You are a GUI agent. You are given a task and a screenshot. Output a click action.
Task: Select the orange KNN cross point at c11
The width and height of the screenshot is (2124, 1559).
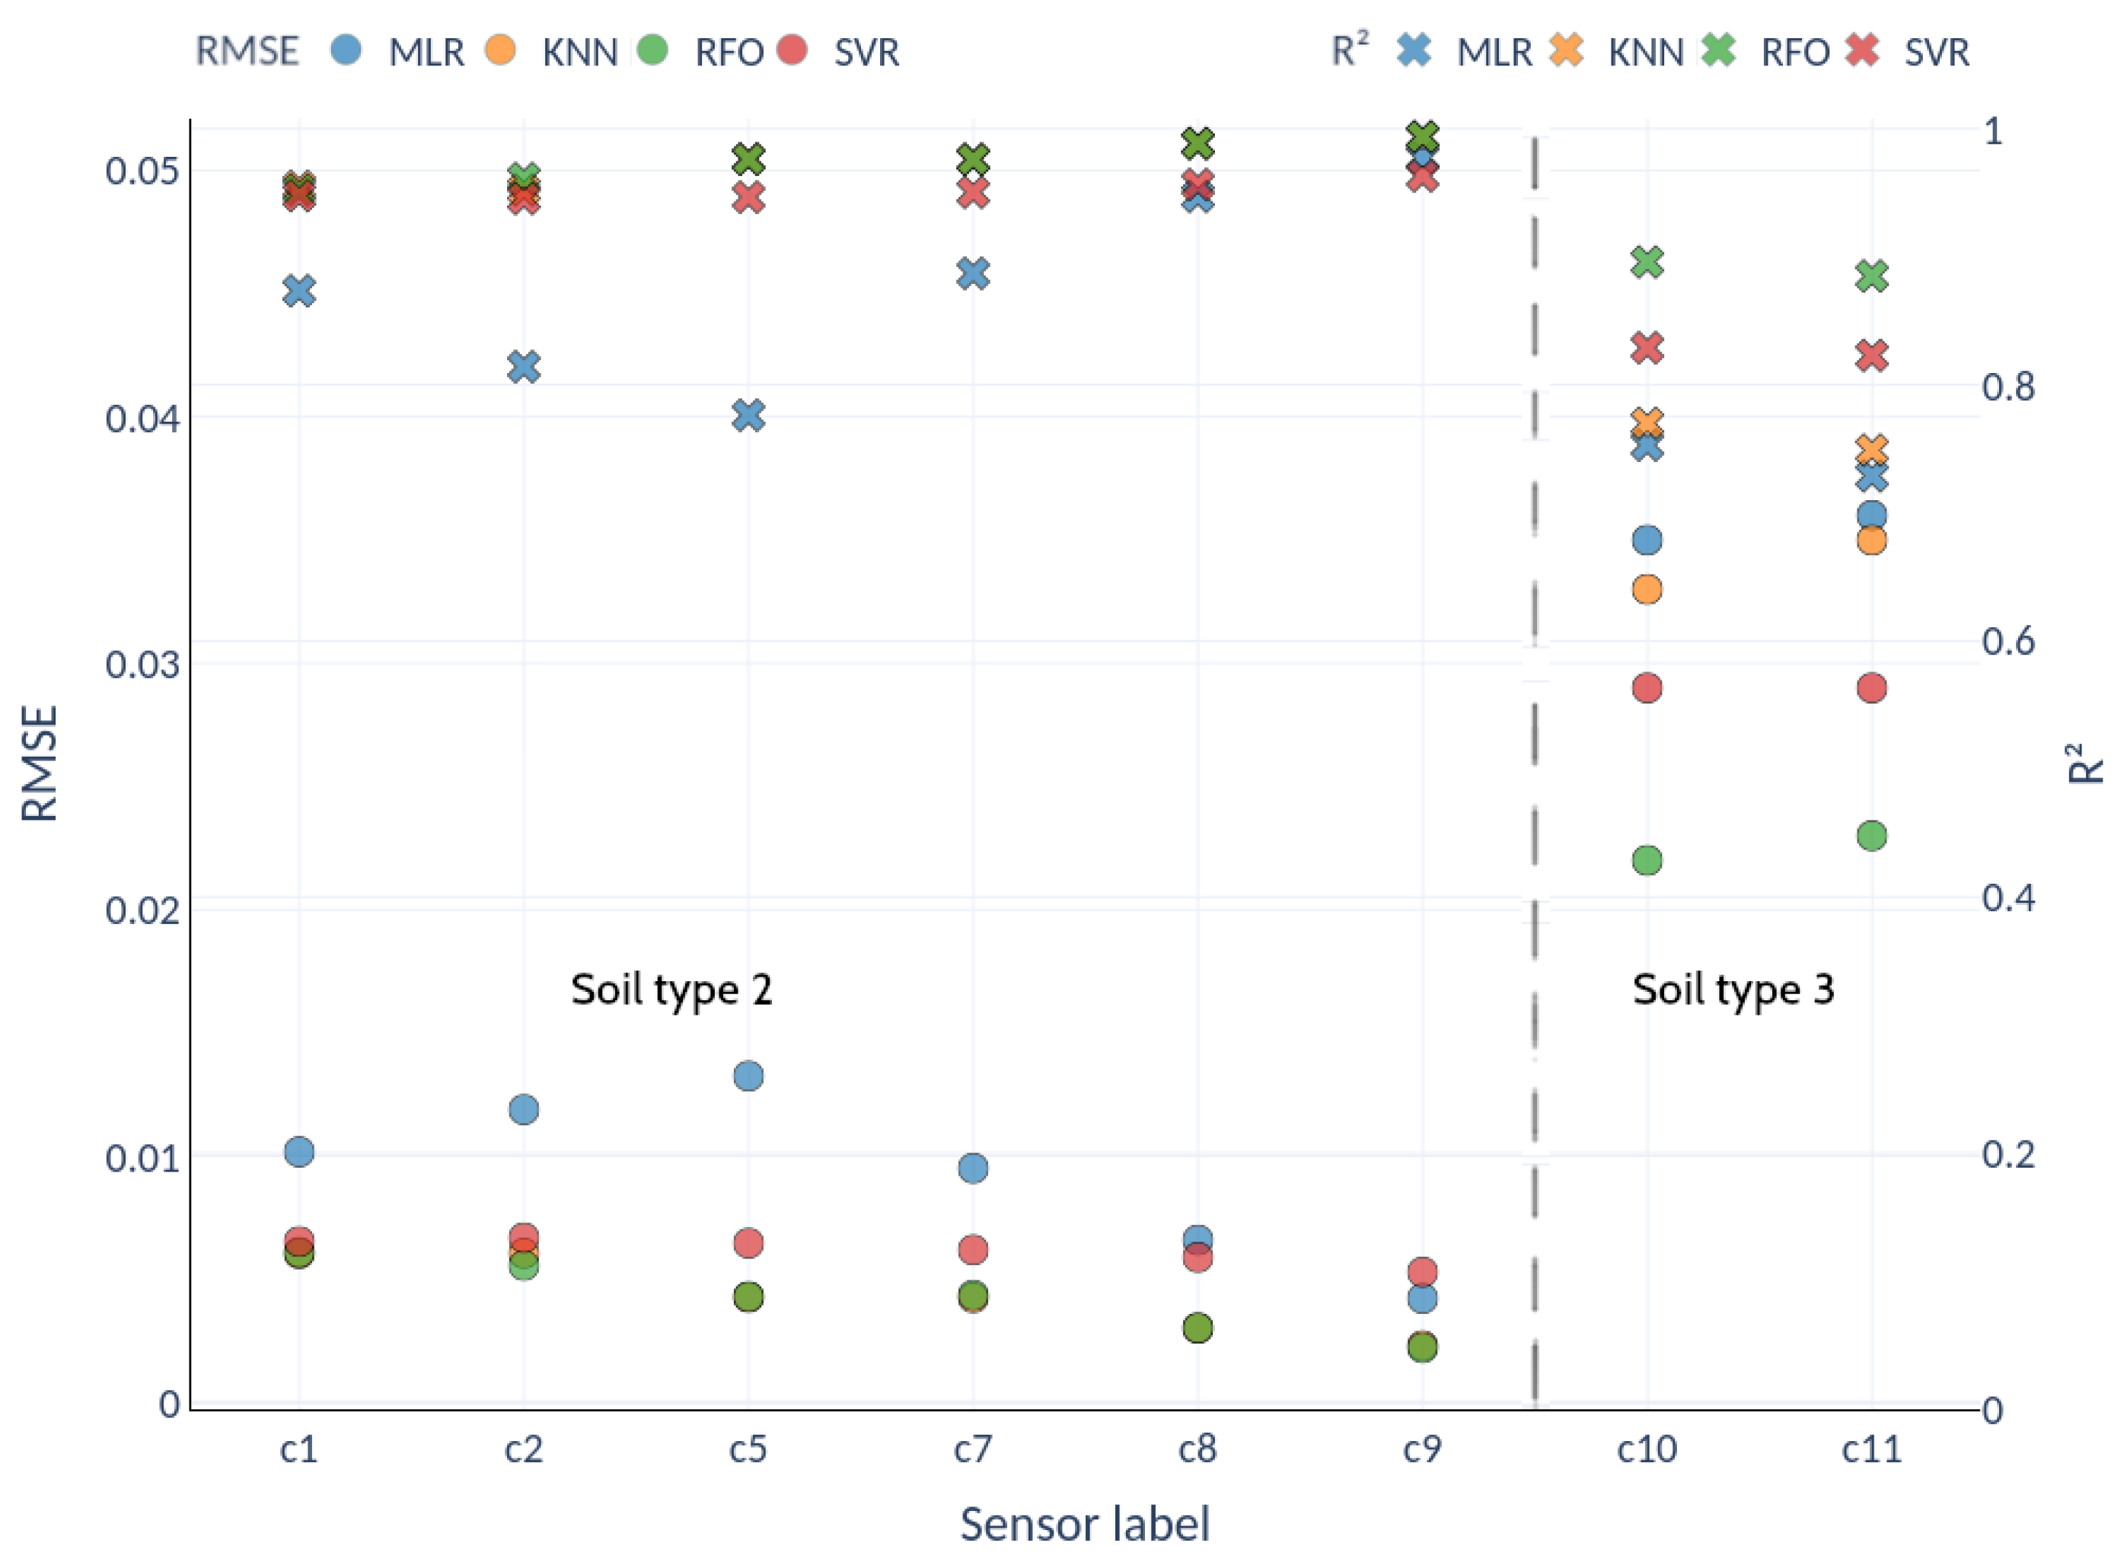pyautogui.click(x=1871, y=448)
